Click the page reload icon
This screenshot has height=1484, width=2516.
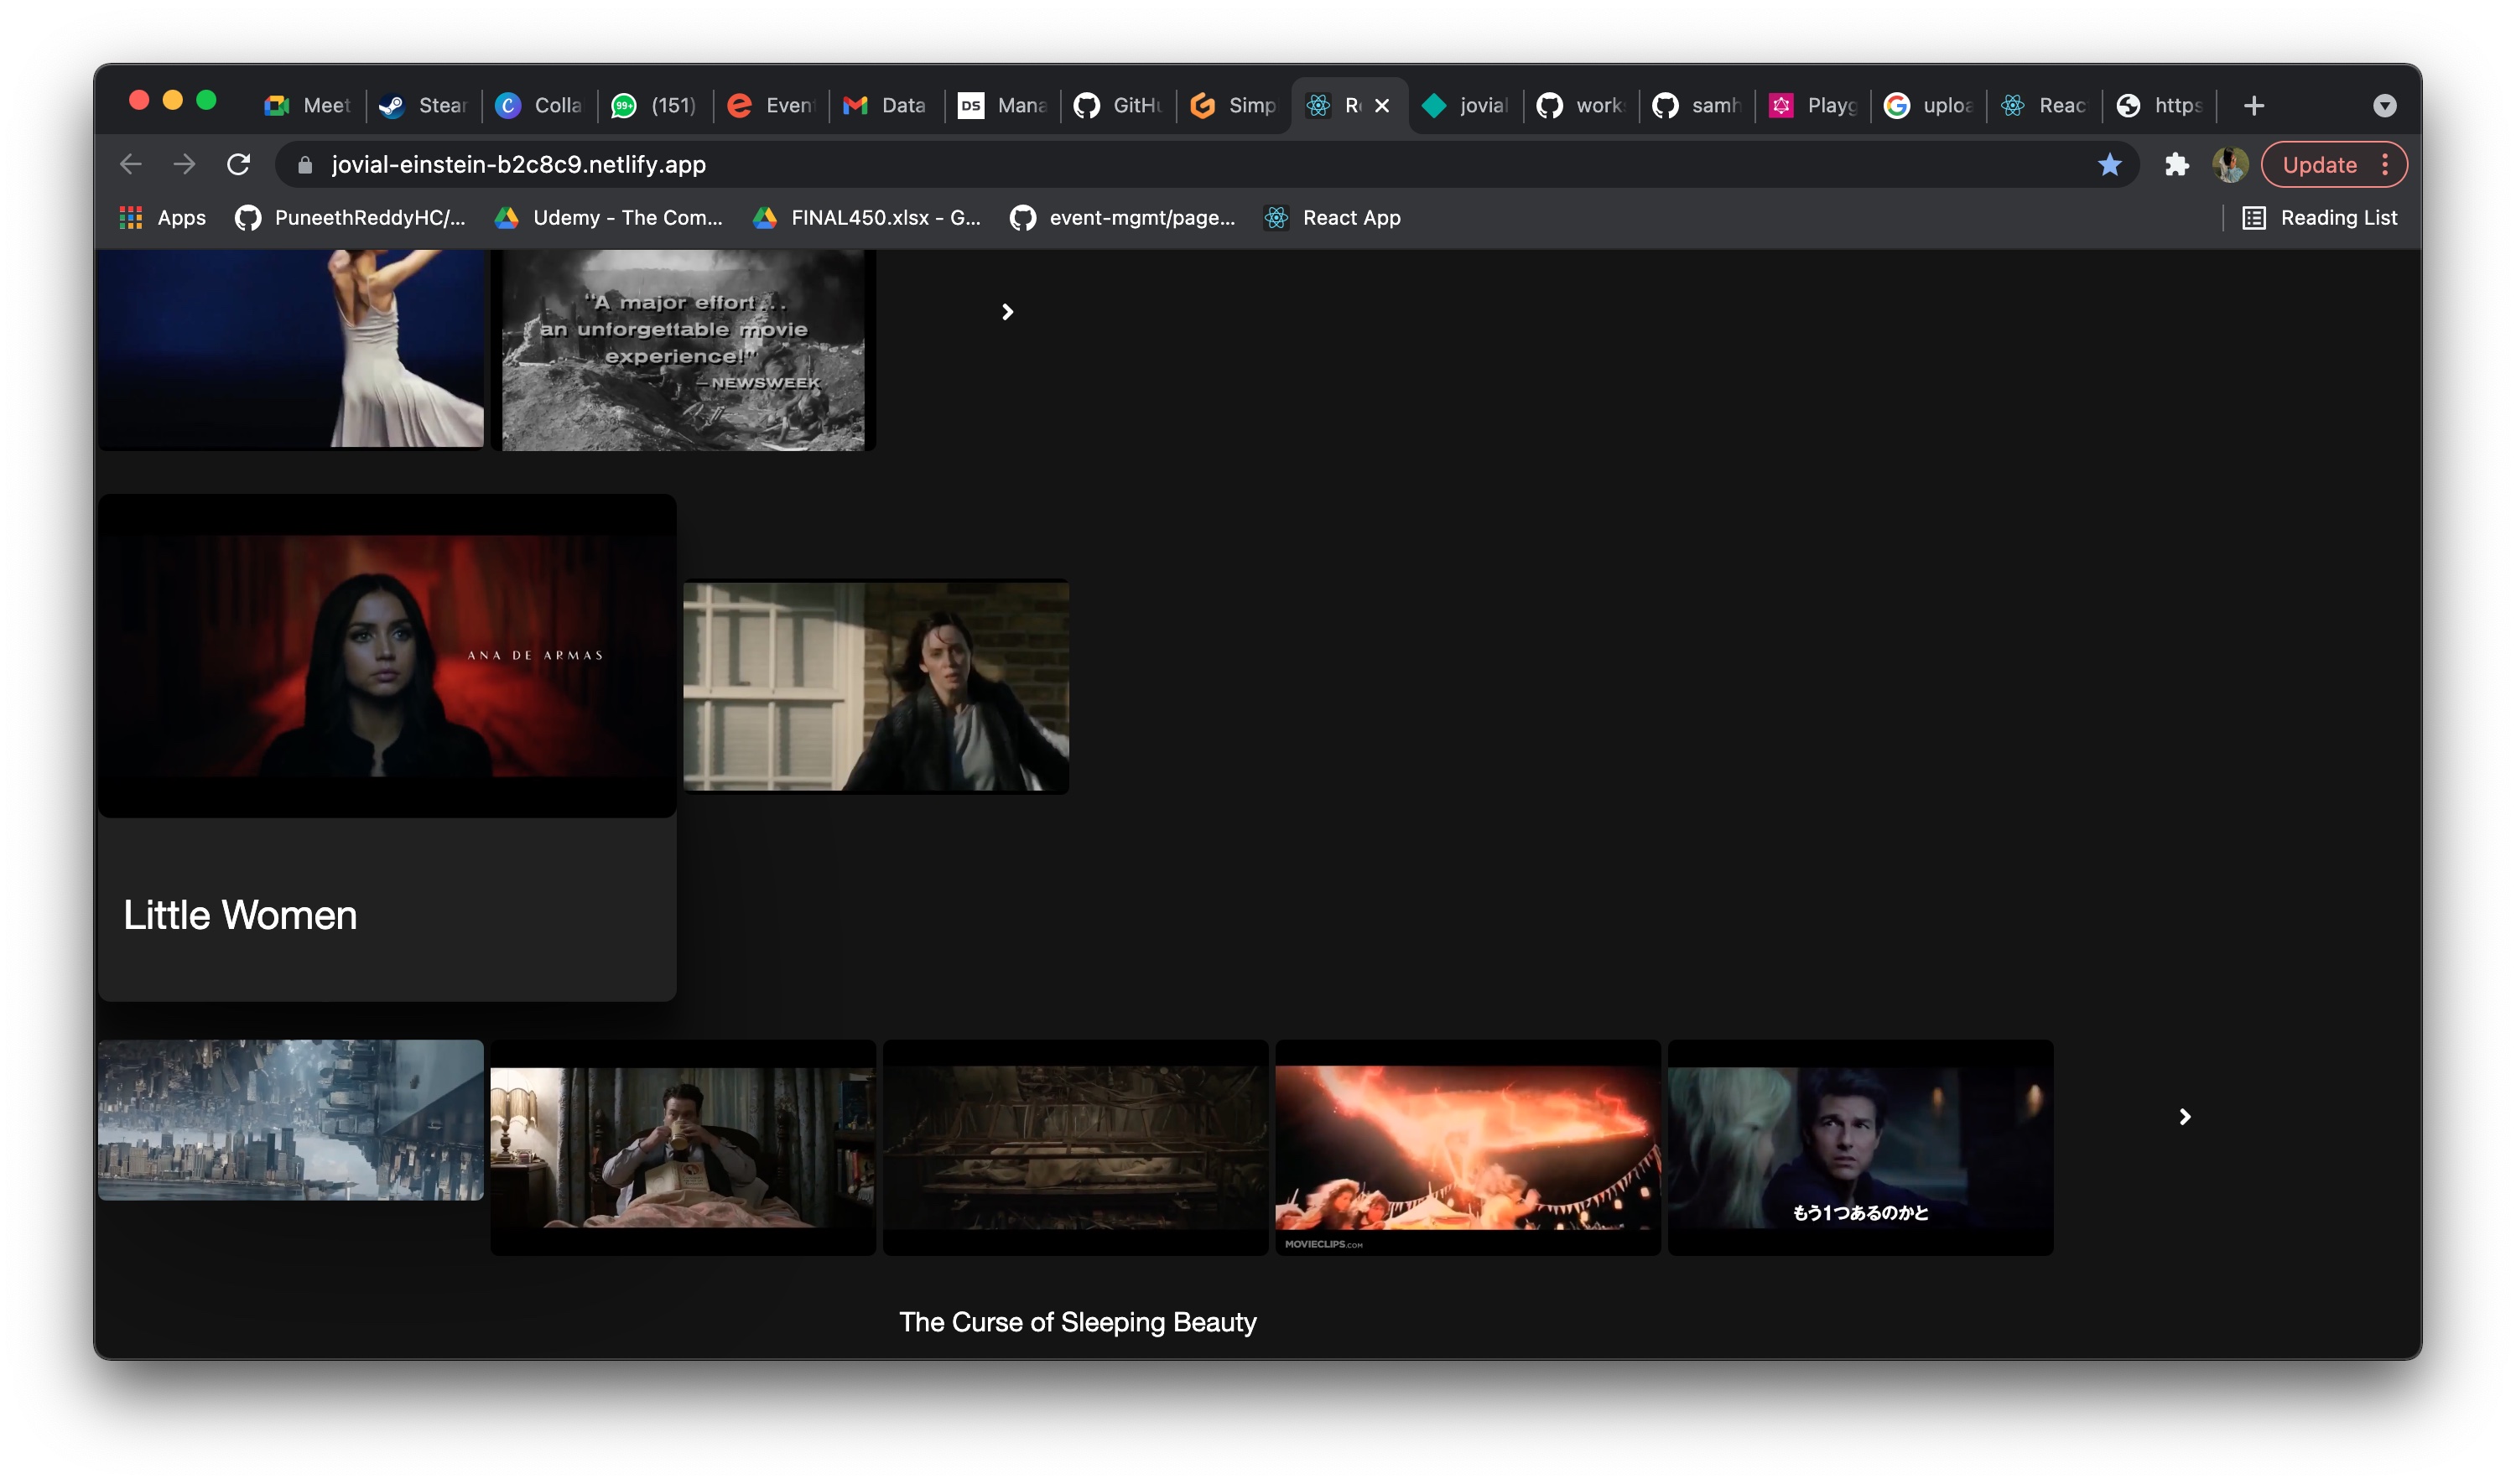[240, 164]
